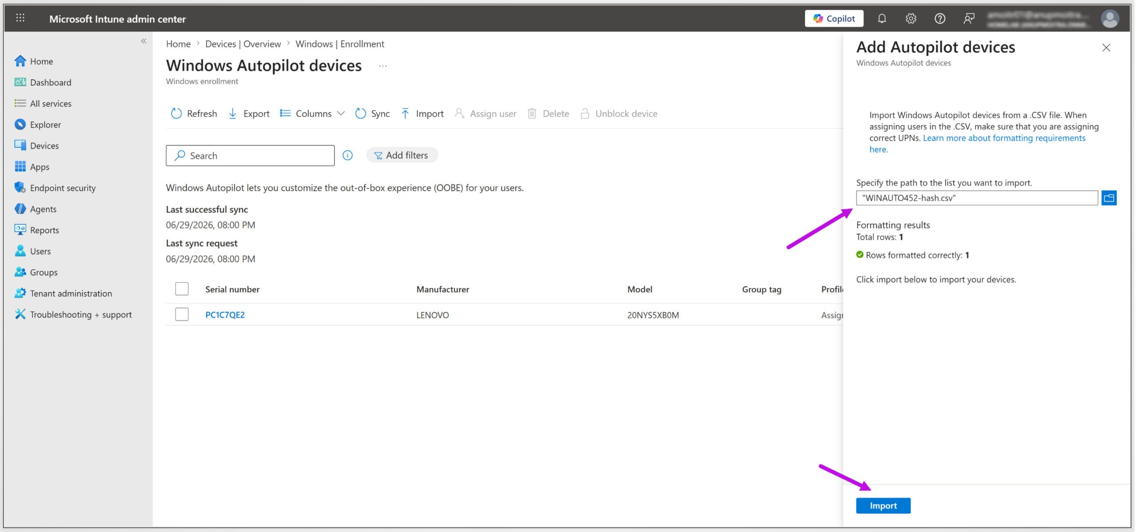This screenshot has height=532, width=1136.
Task: Click the Assign user toolbar item
Action: click(485, 114)
